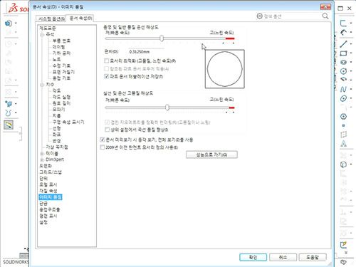Expand the 'DimXpert' tree node

point(42,159)
